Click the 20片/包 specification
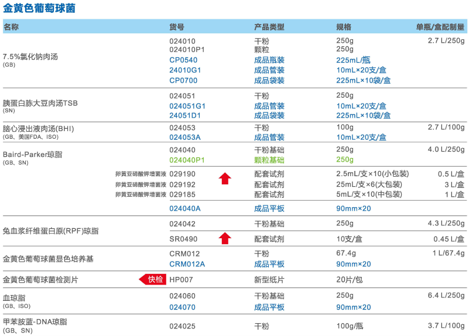469x336 pixels. click(x=350, y=280)
